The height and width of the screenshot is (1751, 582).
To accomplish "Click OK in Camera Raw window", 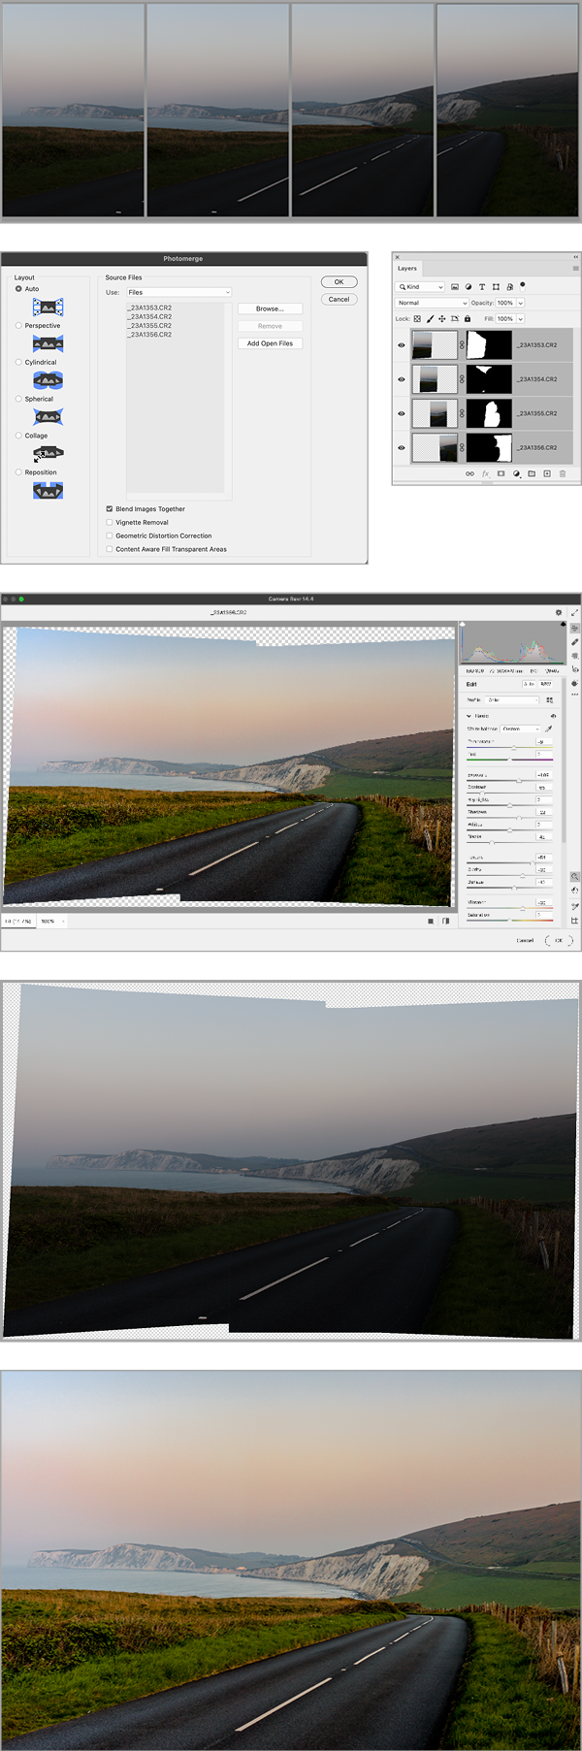I will (x=559, y=940).
